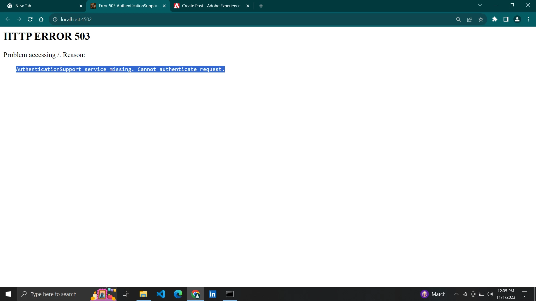Image resolution: width=536 pixels, height=301 pixels.
Task: Switch to Create Post Adobe Experience tab
Action: (211, 6)
